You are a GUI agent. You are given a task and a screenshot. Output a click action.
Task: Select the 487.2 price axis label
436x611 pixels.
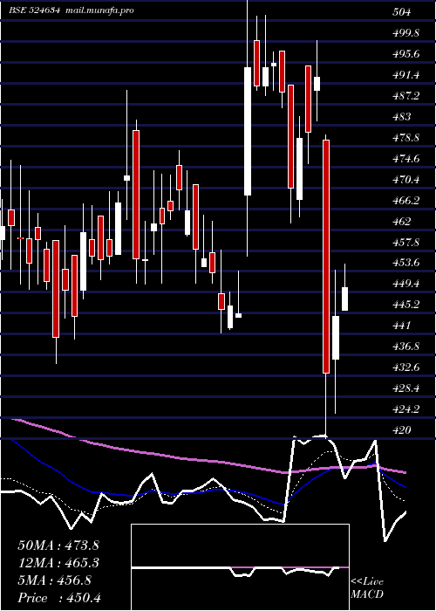(x=406, y=96)
